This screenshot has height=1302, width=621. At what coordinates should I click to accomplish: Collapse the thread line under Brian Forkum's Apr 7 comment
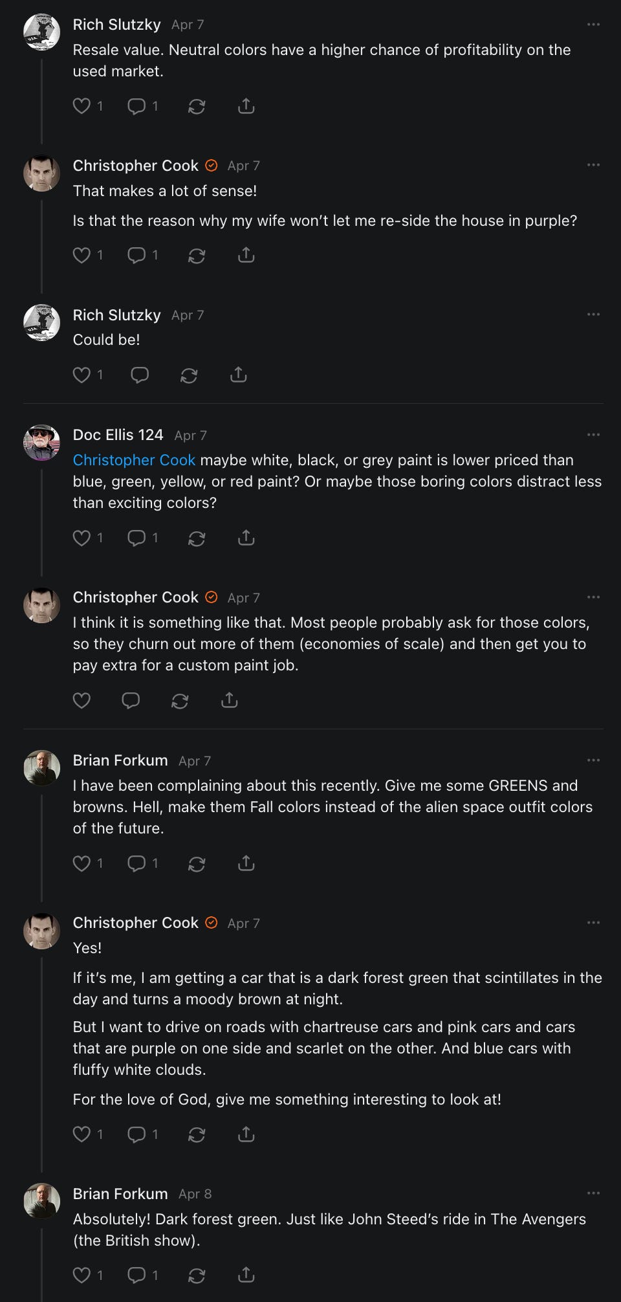(x=42, y=848)
